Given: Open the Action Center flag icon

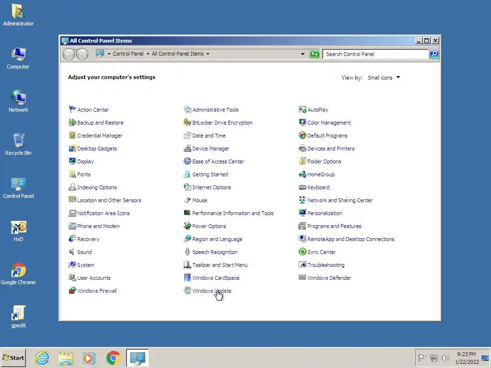Looking at the screenshot, I should tap(72, 109).
